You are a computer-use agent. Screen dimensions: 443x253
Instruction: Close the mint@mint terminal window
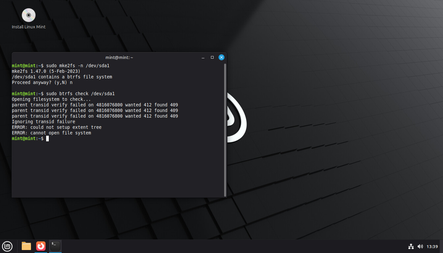[221, 57]
